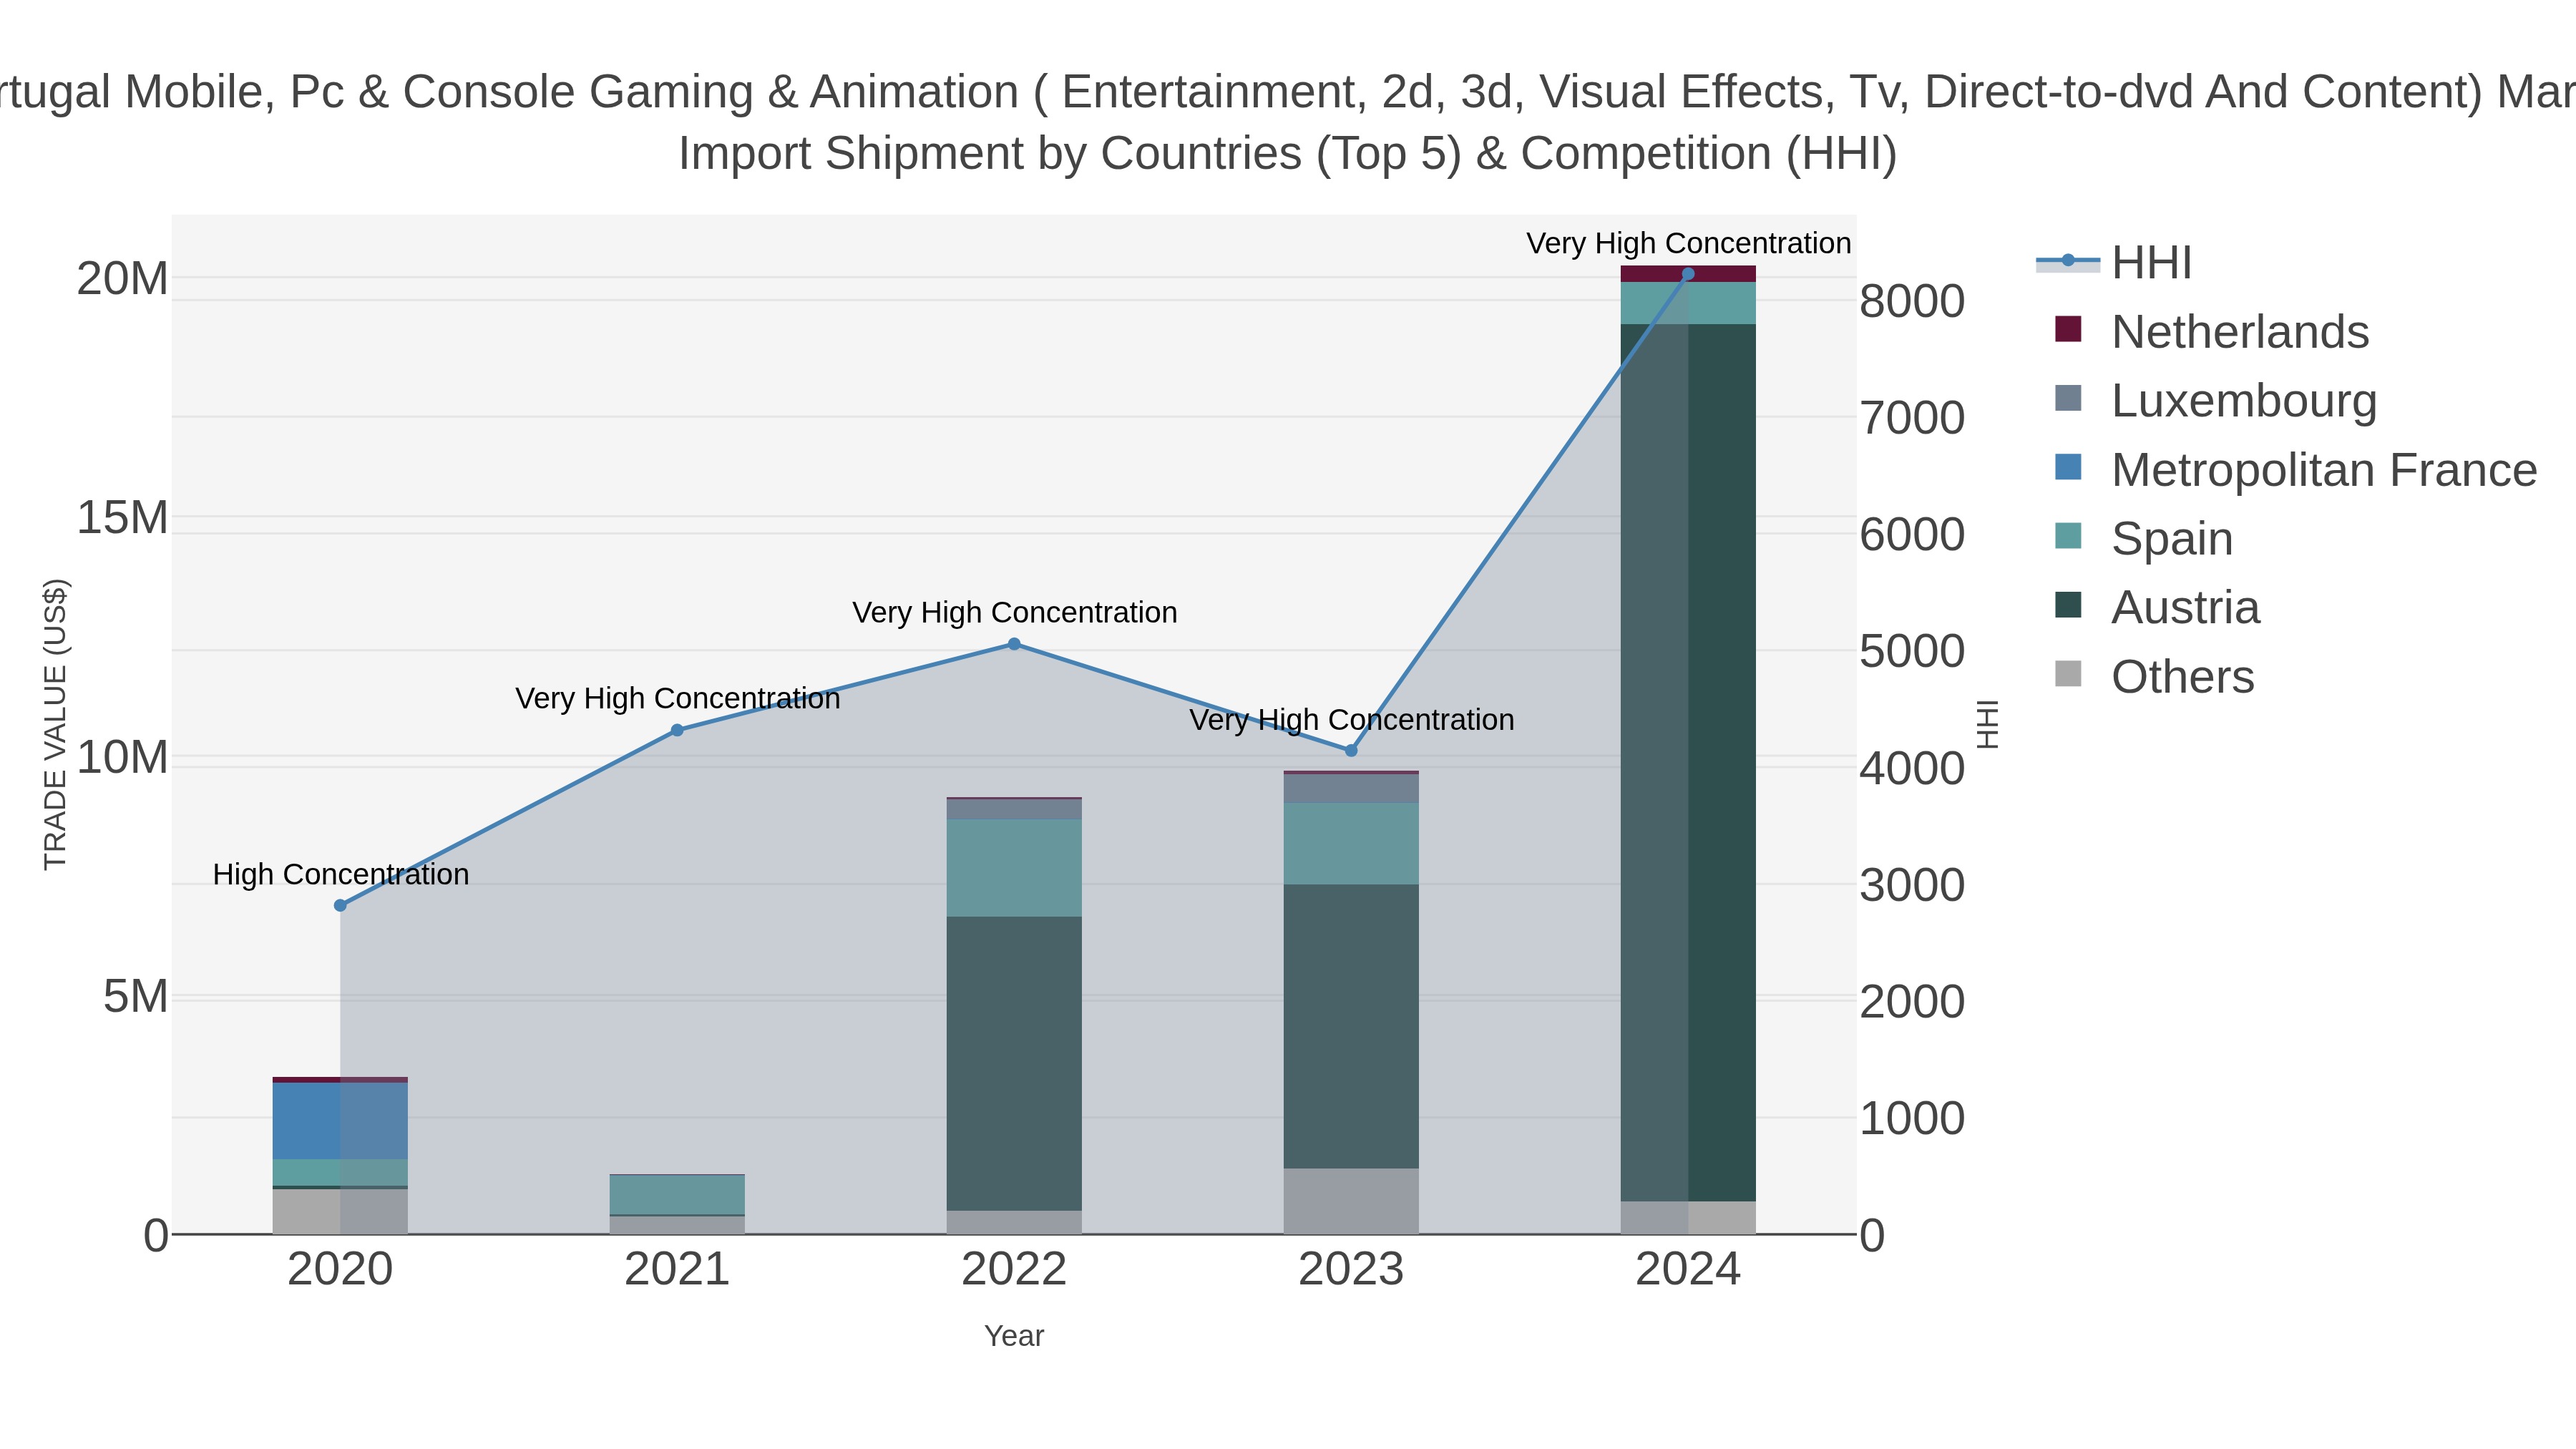The height and width of the screenshot is (1449, 2576).
Task: Click the Spain segment of the 2021 bar
Action: pyautogui.click(x=677, y=1195)
